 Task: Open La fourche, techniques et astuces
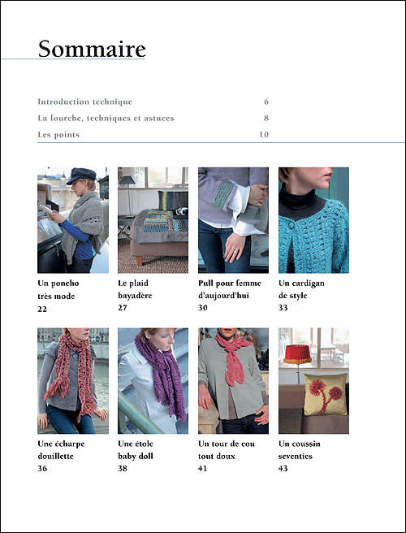click(x=106, y=118)
